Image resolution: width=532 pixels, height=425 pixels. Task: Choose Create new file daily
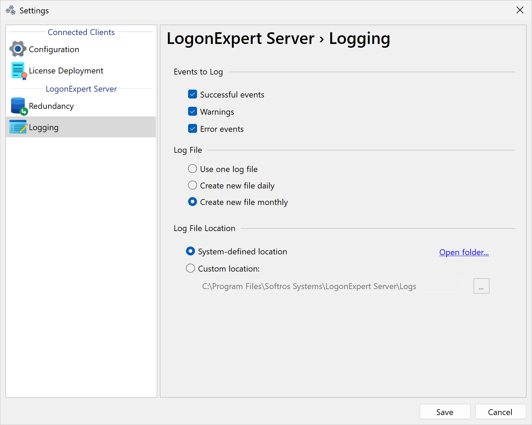pos(193,185)
